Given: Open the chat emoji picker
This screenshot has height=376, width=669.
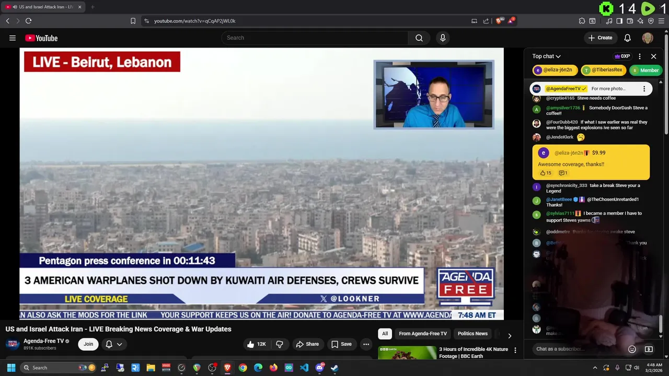Looking at the screenshot, I should (x=632, y=349).
